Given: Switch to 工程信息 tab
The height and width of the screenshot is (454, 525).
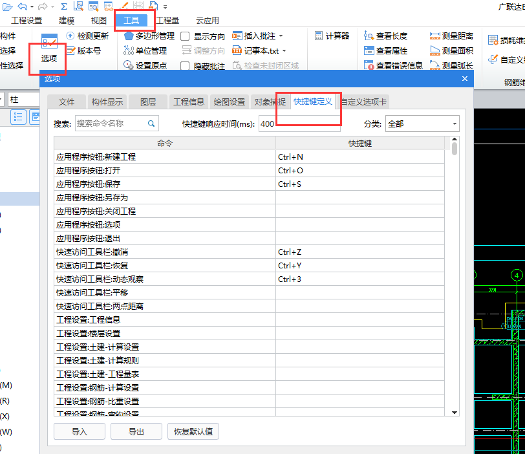Looking at the screenshot, I should pos(189,102).
